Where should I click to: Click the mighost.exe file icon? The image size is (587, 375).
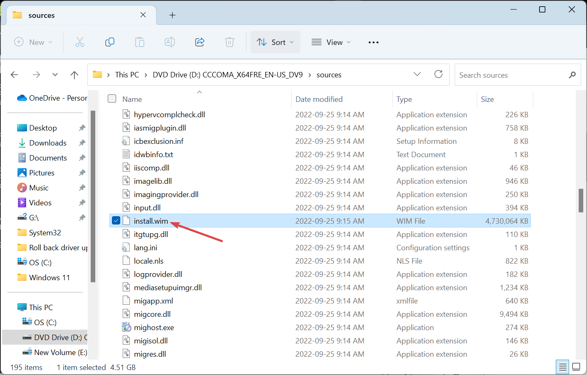point(126,327)
